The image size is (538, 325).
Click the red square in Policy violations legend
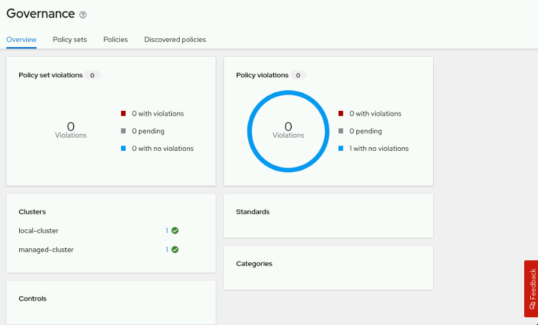[341, 114]
